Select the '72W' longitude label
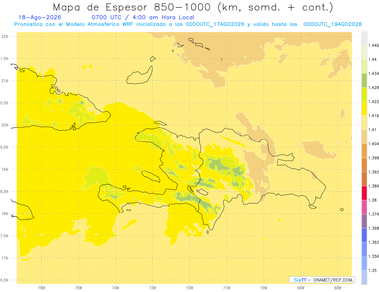The width and height of the screenshot is (379, 292). tap(189, 288)
